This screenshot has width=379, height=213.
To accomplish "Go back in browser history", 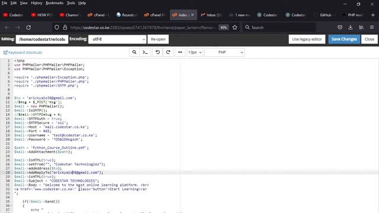I will tap(7, 28).
